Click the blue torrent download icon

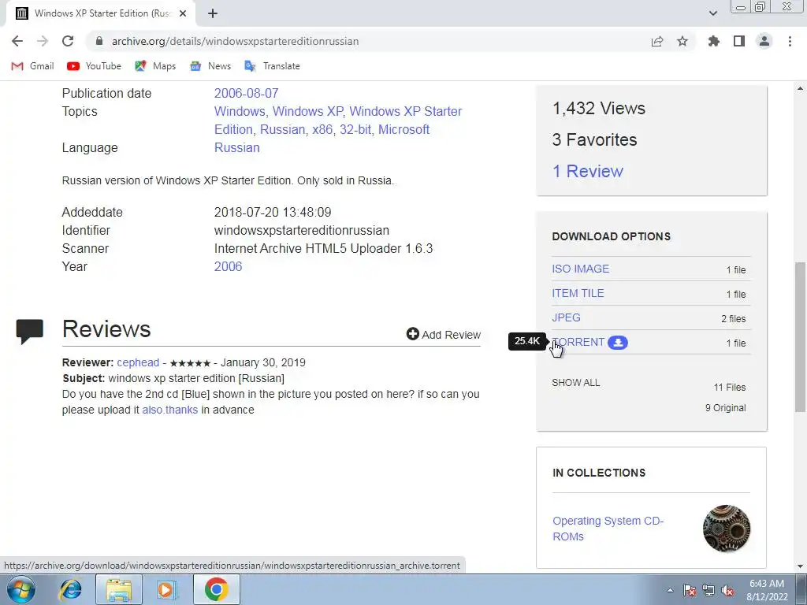pos(618,342)
